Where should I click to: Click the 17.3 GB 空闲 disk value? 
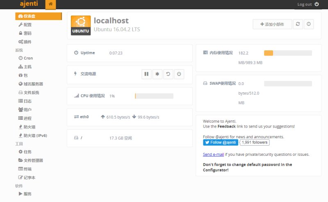(121, 138)
